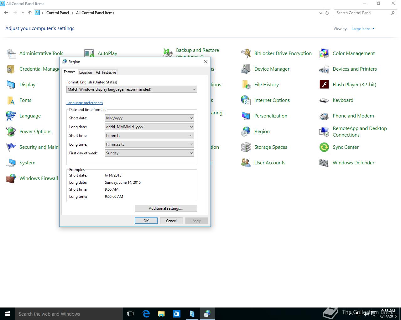
Task: Click Language preferences link
Action: click(x=85, y=103)
